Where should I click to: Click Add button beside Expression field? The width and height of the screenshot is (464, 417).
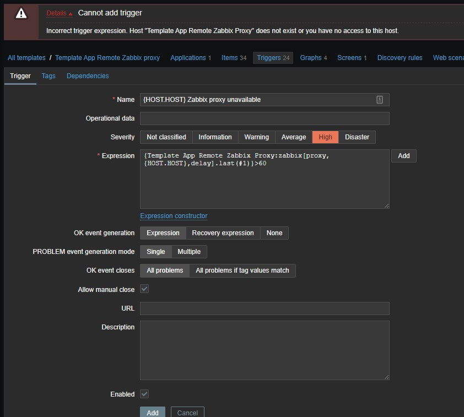click(403, 156)
